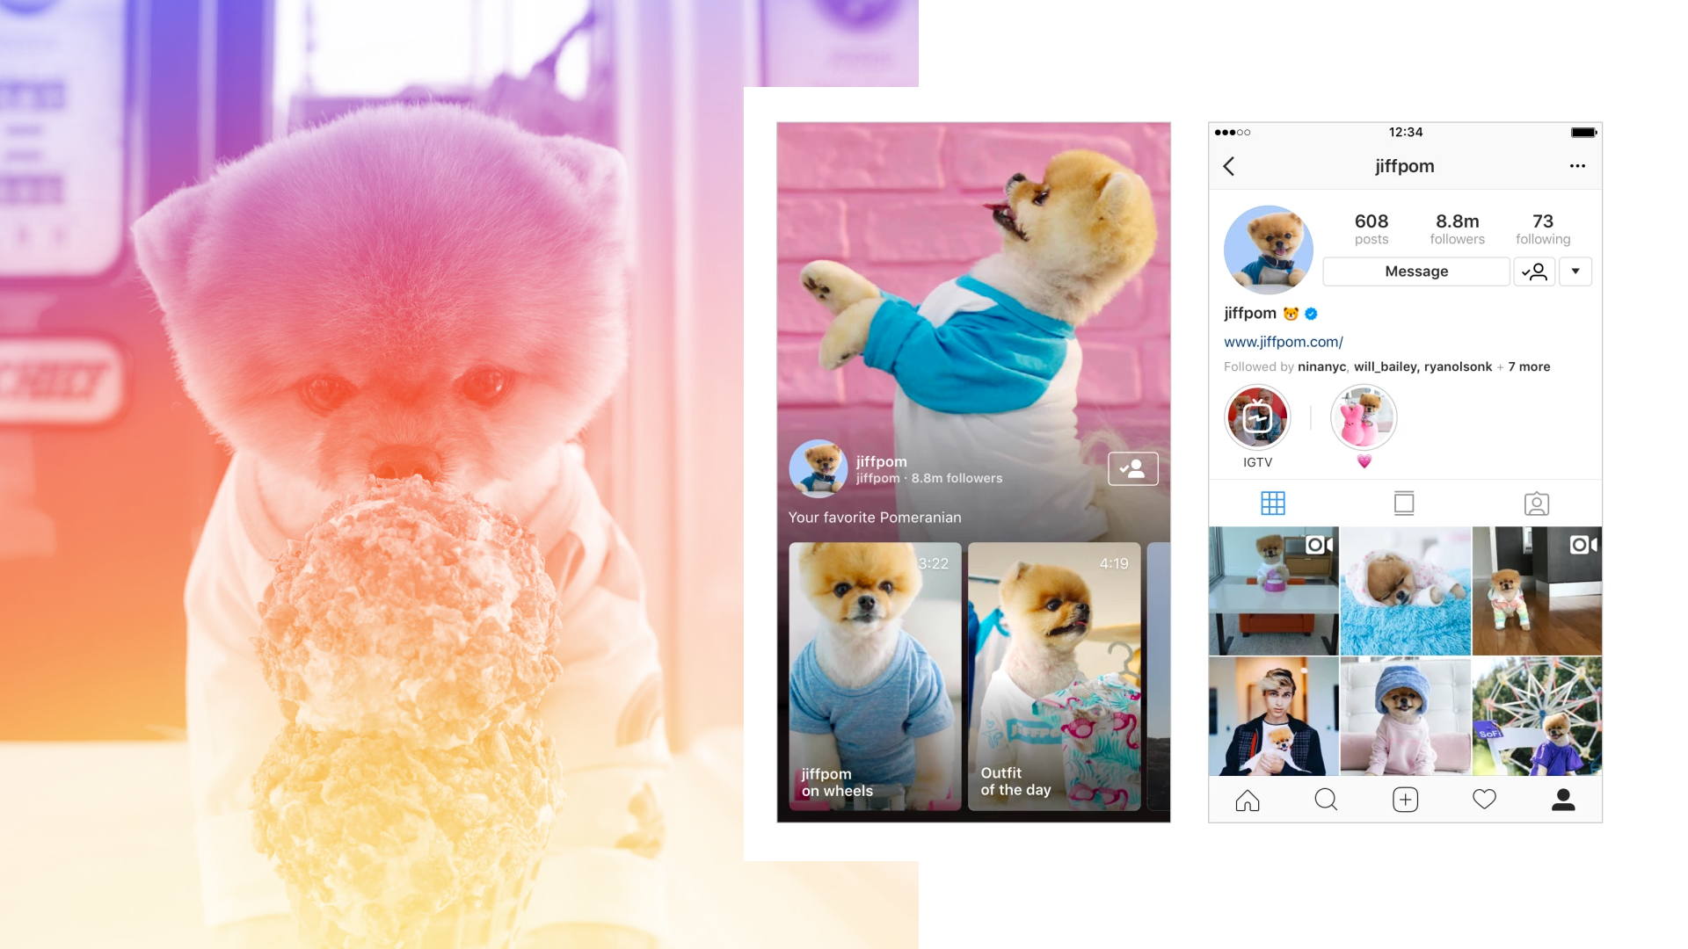Tap the grid view icon
The height and width of the screenshot is (949, 1688).
(x=1273, y=503)
